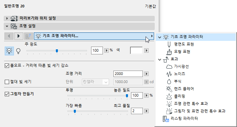Open the 칸델라 unit dropdown
Screen dimensions: 237x127
coord(95,82)
